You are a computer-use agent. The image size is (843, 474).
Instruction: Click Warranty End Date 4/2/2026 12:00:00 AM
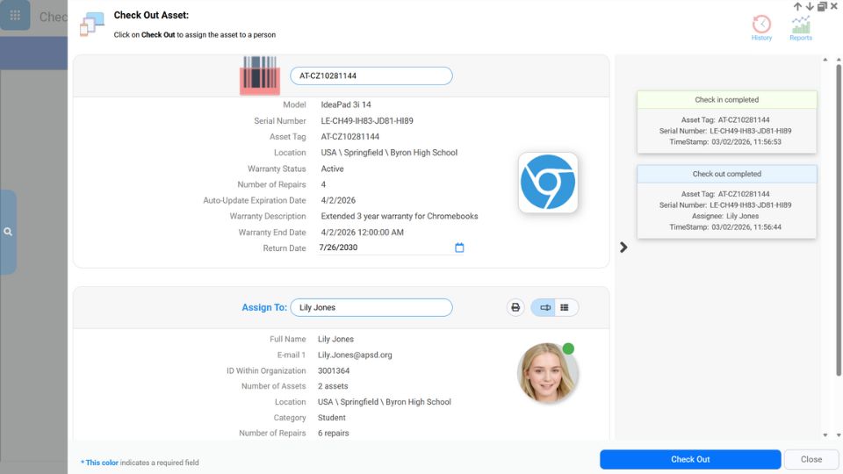(363, 232)
